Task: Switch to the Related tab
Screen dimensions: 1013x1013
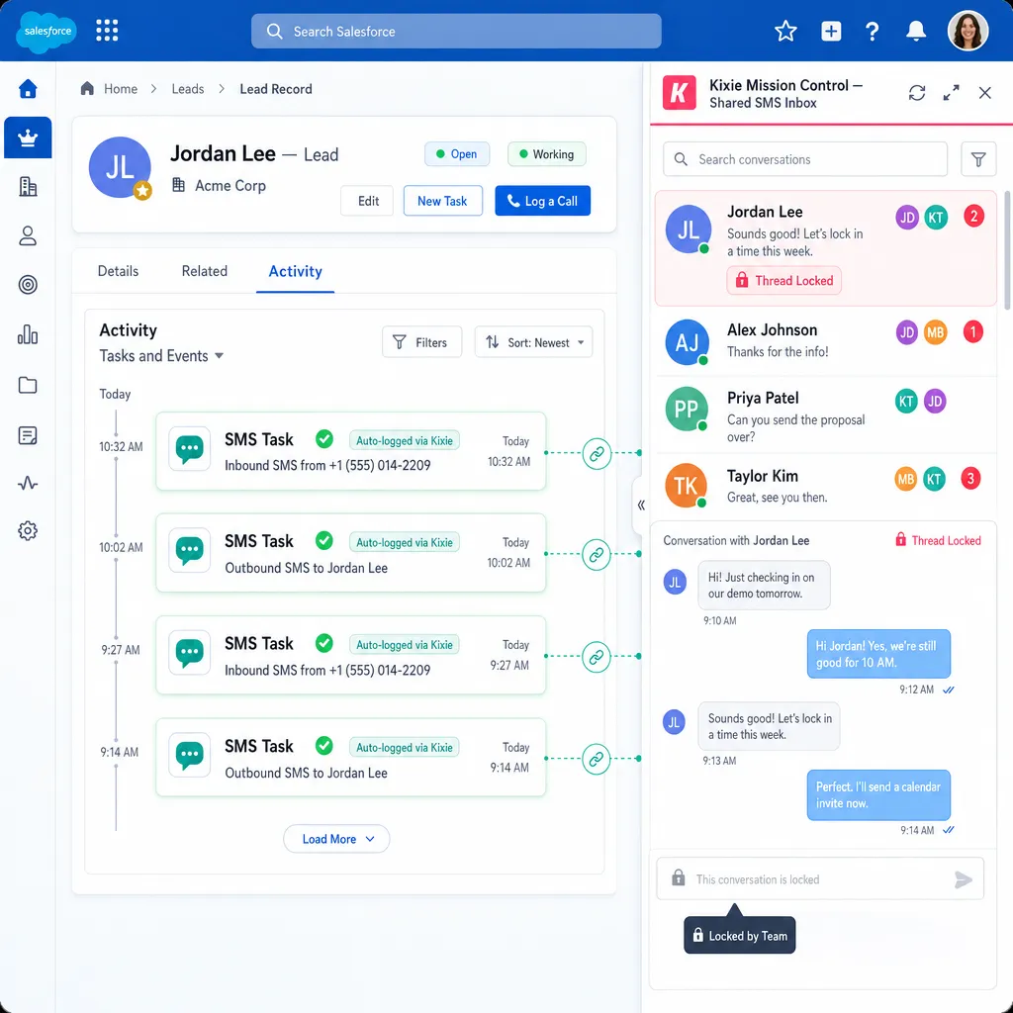Action: point(204,271)
